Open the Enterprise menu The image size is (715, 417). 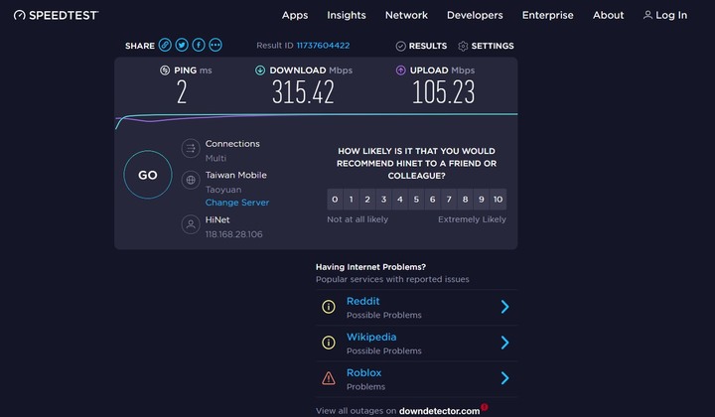547,15
